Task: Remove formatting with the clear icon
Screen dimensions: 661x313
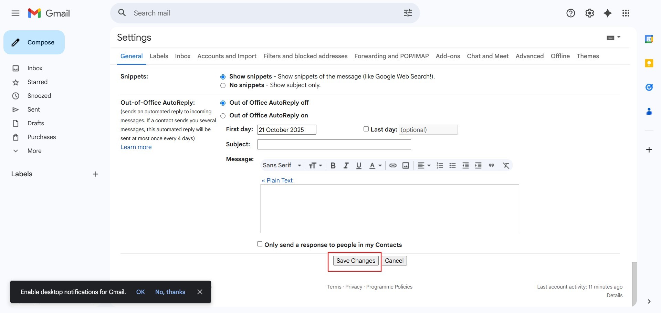Action: coord(506,166)
